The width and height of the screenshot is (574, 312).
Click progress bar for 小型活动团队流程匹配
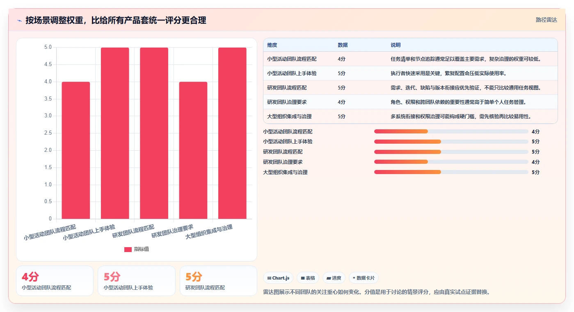(x=451, y=131)
